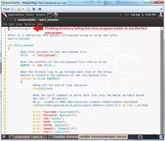Click comment '#Chop off the end of line character'
Image resolution: width=165 pixels, height=141 pixels.
coord(60,85)
